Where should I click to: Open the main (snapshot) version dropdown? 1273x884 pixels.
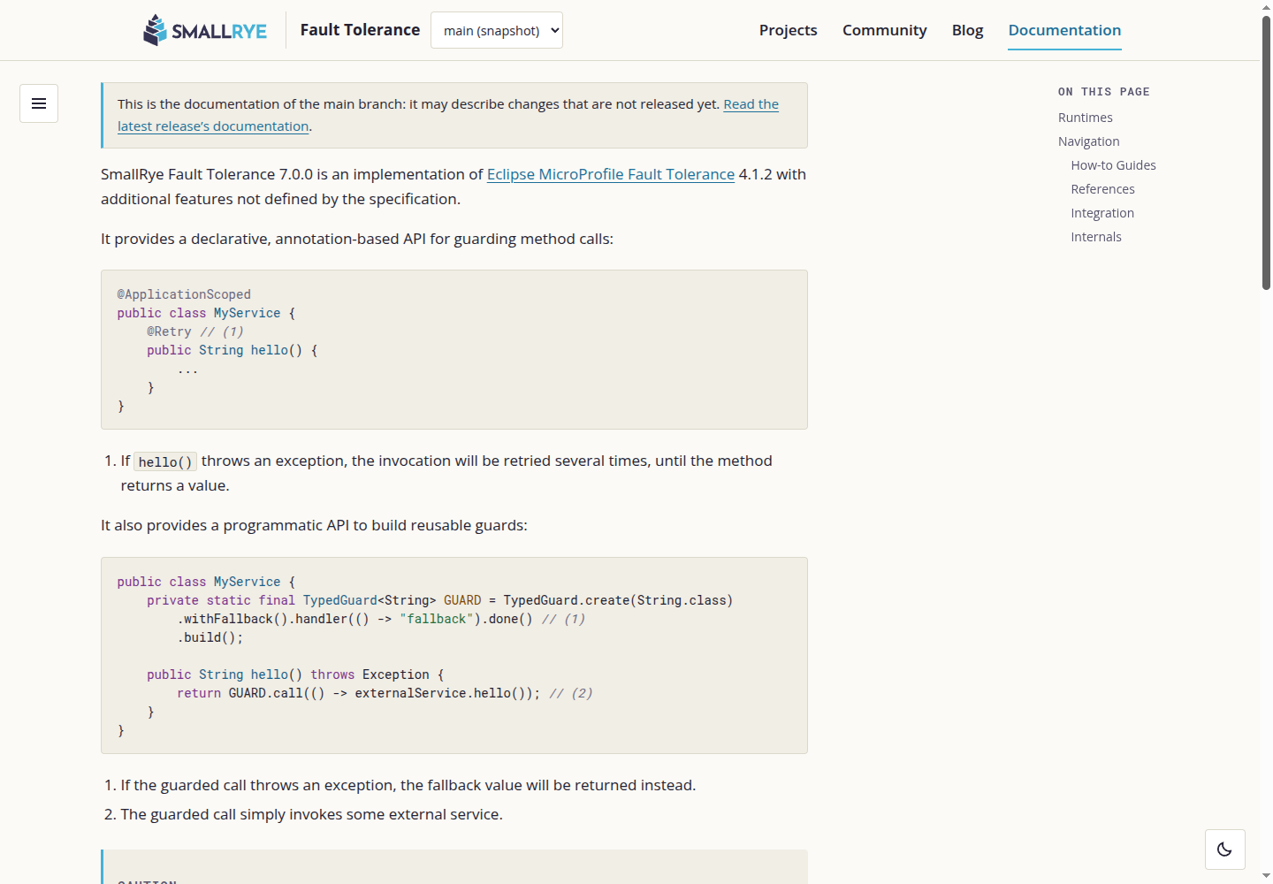coord(497,30)
